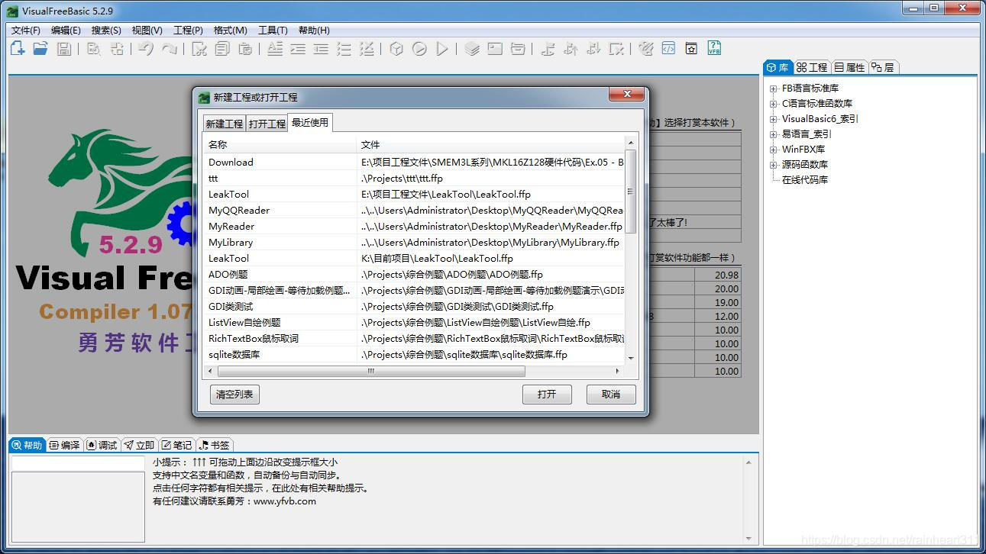986x554 pixels.
Task: Click the Paste toolbar icon
Action: pos(244,49)
